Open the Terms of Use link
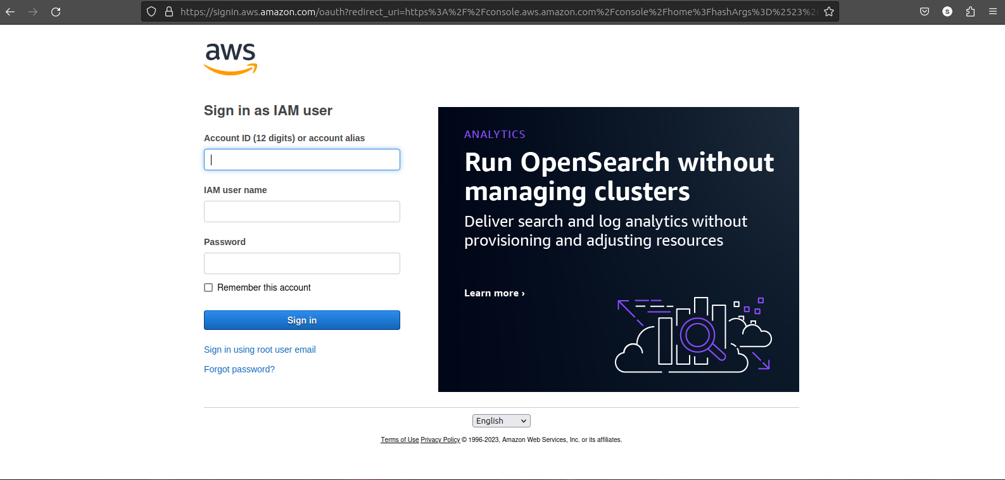The width and height of the screenshot is (1005, 480). point(400,439)
